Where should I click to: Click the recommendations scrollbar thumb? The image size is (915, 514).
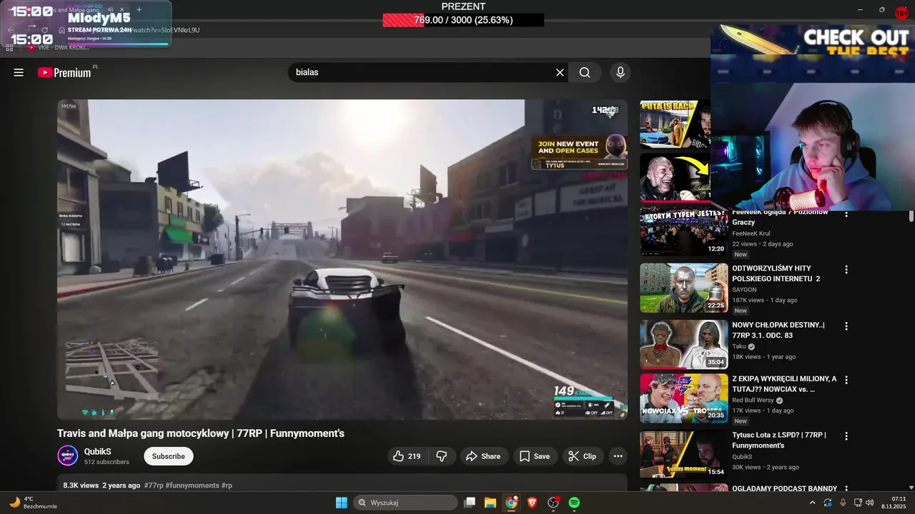(x=911, y=216)
